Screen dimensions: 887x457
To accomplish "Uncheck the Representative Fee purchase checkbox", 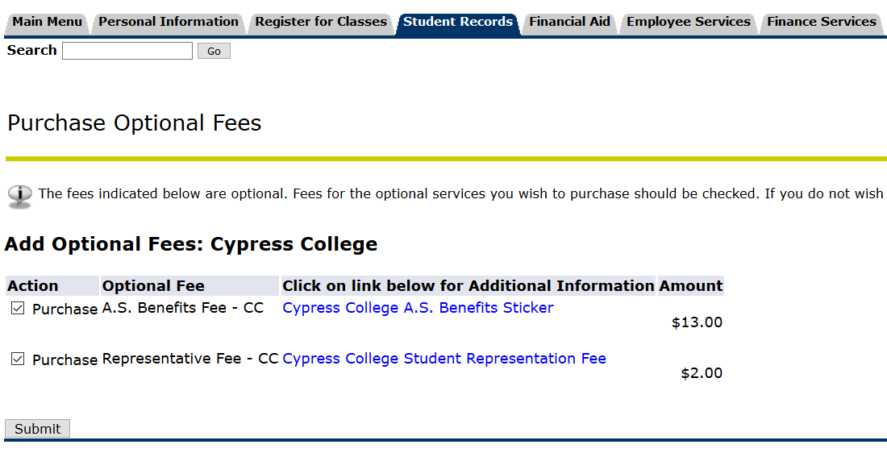I will (18, 359).
